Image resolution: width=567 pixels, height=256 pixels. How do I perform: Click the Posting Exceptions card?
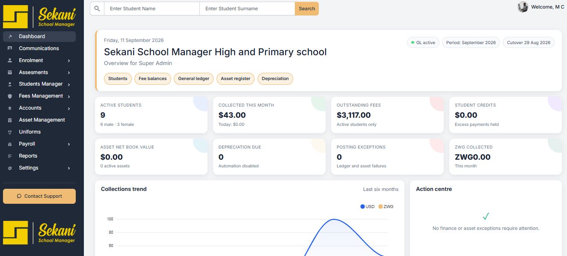tap(387, 157)
